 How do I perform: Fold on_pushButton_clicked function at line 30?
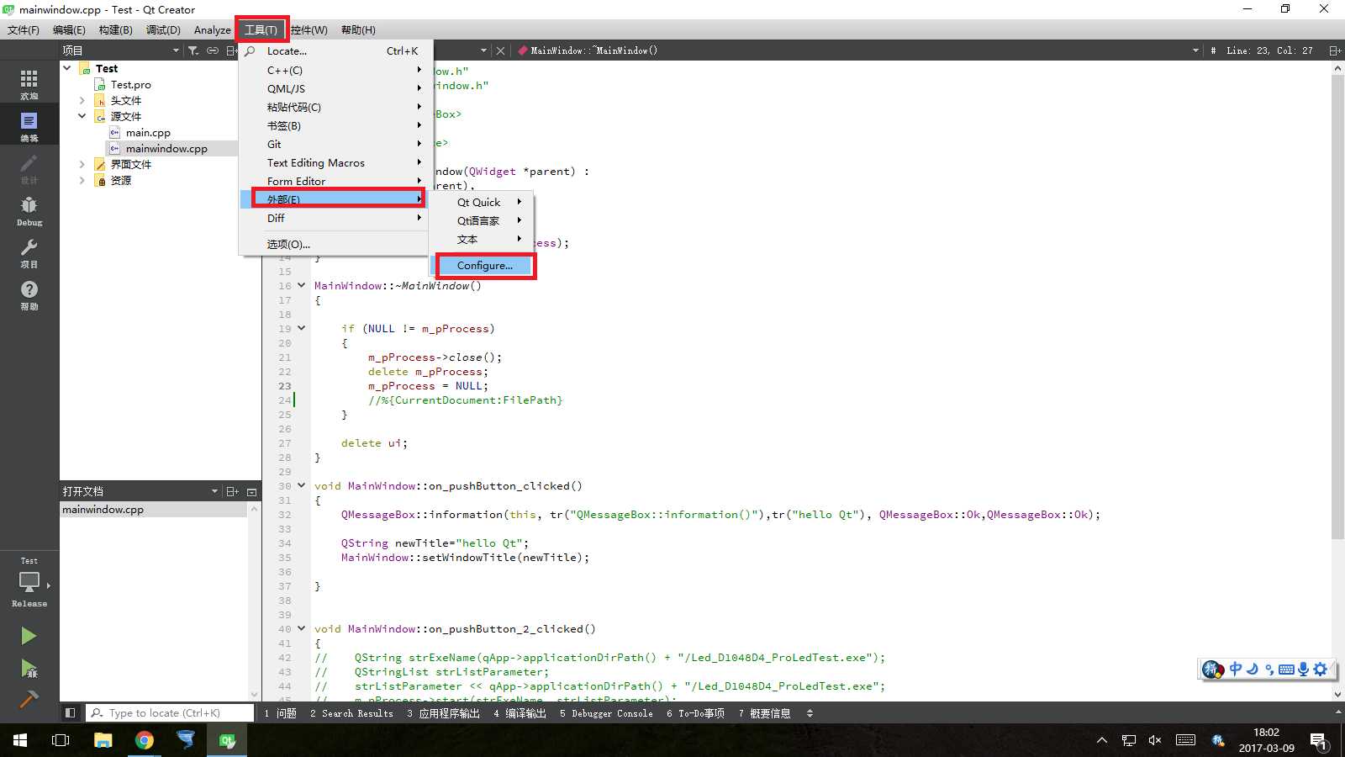click(x=301, y=485)
